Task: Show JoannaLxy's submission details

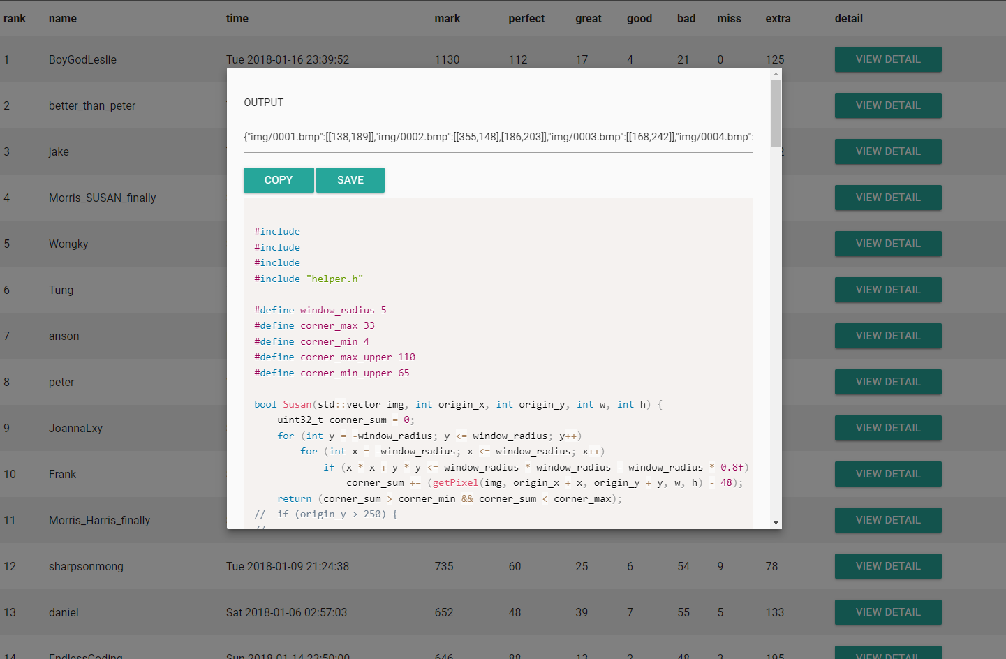Action: 887,428
